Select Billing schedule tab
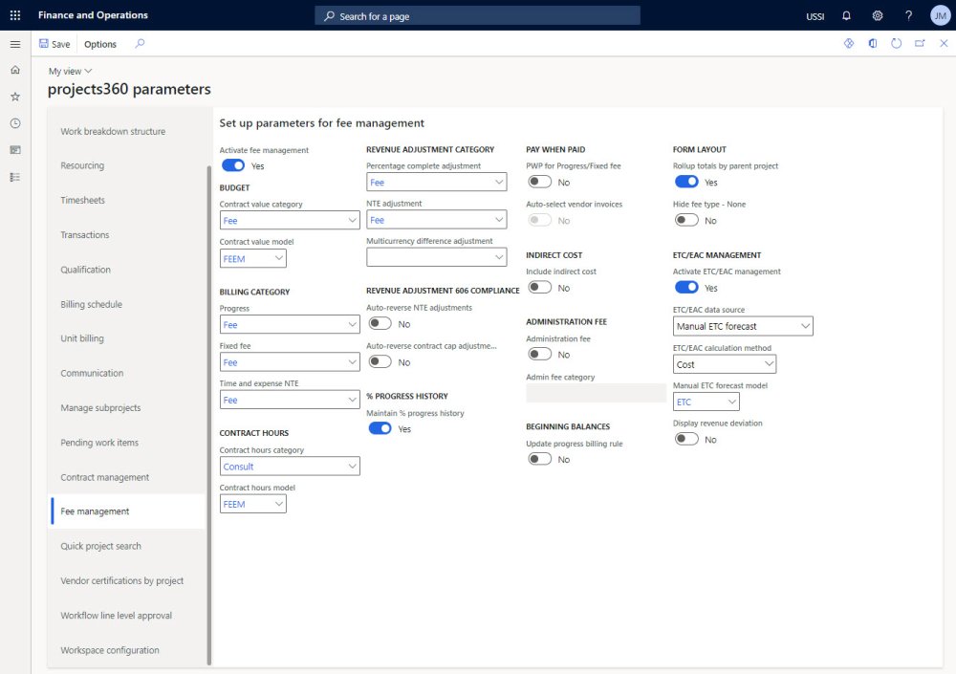Viewport: 956px width, 674px height. [128, 304]
